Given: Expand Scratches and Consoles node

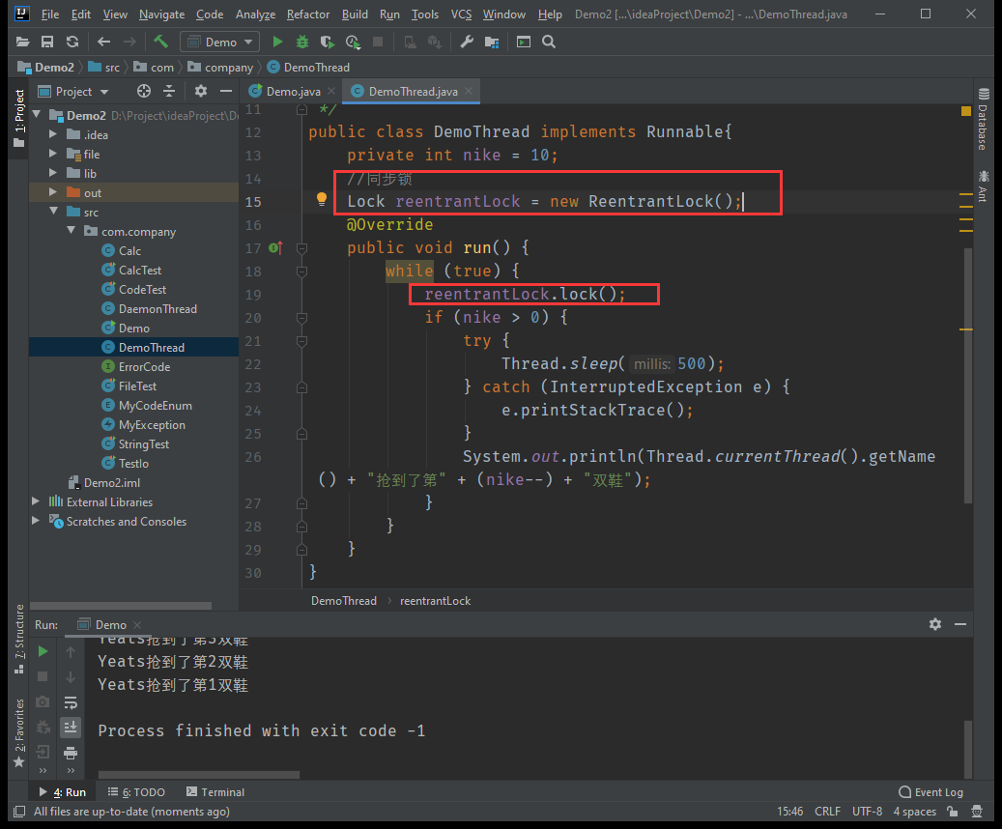Looking at the screenshot, I should pos(37,521).
